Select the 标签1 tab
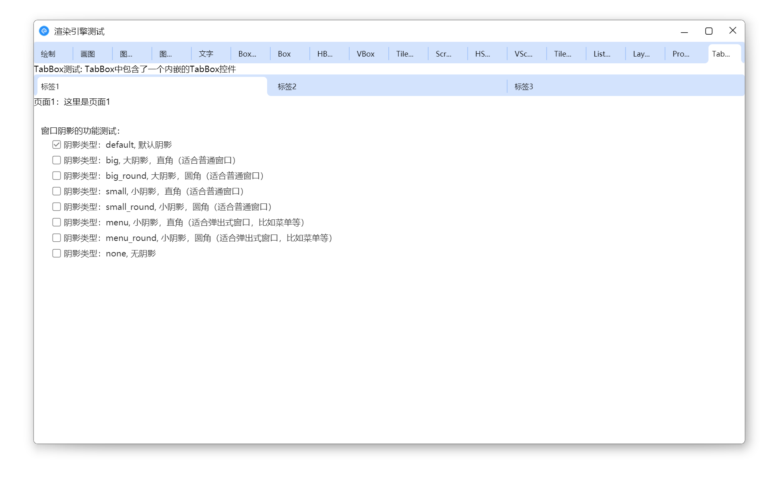Viewport: 779px width, 481px height. pos(50,86)
